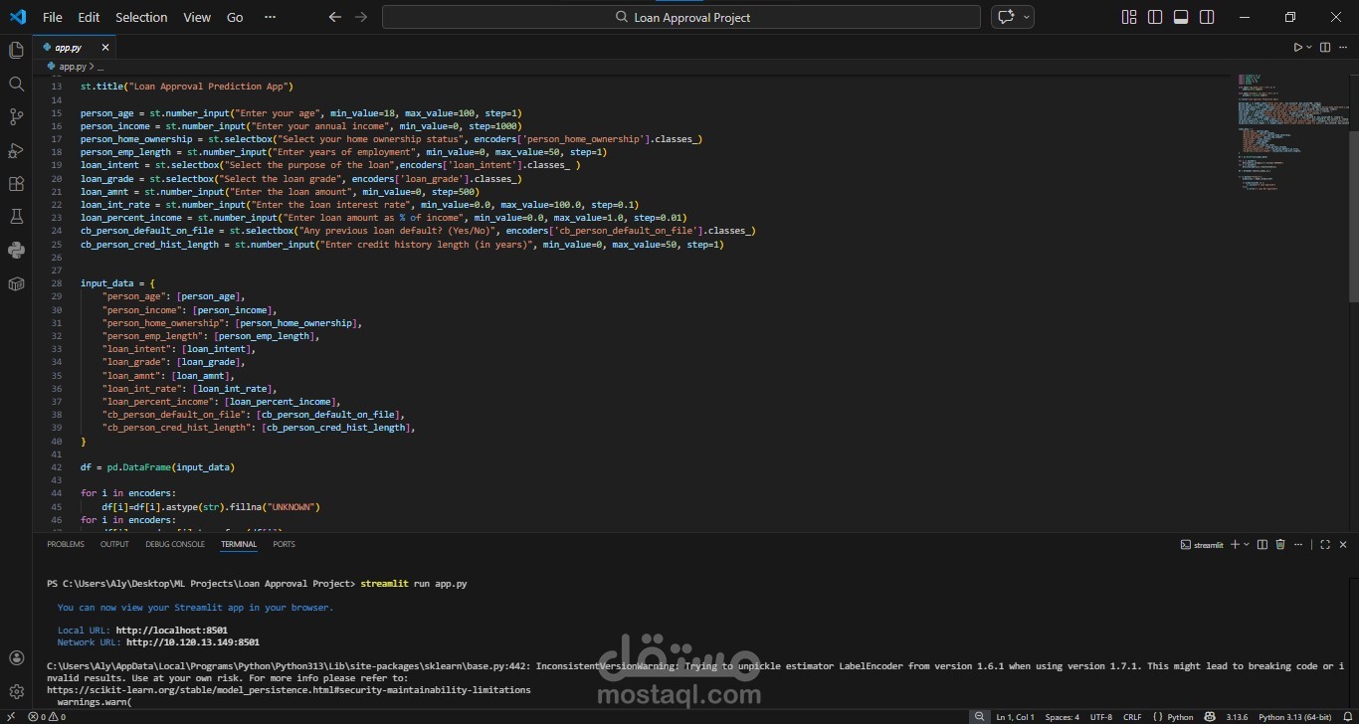Select interpreter Python 3.13 (64-bit)
The height and width of the screenshot is (724, 1359).
(x=1293, y=717)
